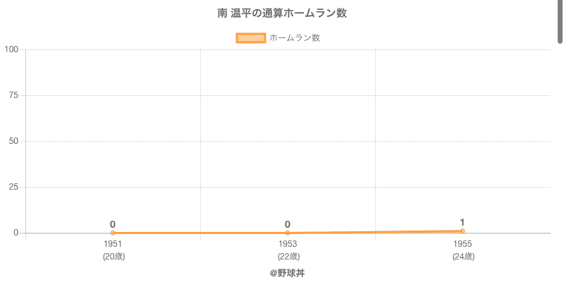This screenshot has height=282, width=564.
Task: Click the 1951 data point on line
Action: [113, 233]
